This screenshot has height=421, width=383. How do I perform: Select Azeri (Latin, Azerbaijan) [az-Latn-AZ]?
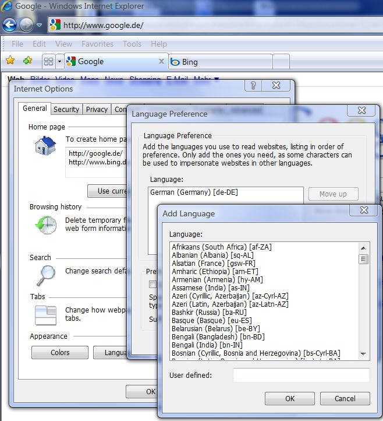click(x=230, y=304)
